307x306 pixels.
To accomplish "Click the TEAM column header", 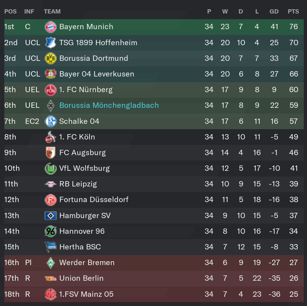I will [52, 11].
